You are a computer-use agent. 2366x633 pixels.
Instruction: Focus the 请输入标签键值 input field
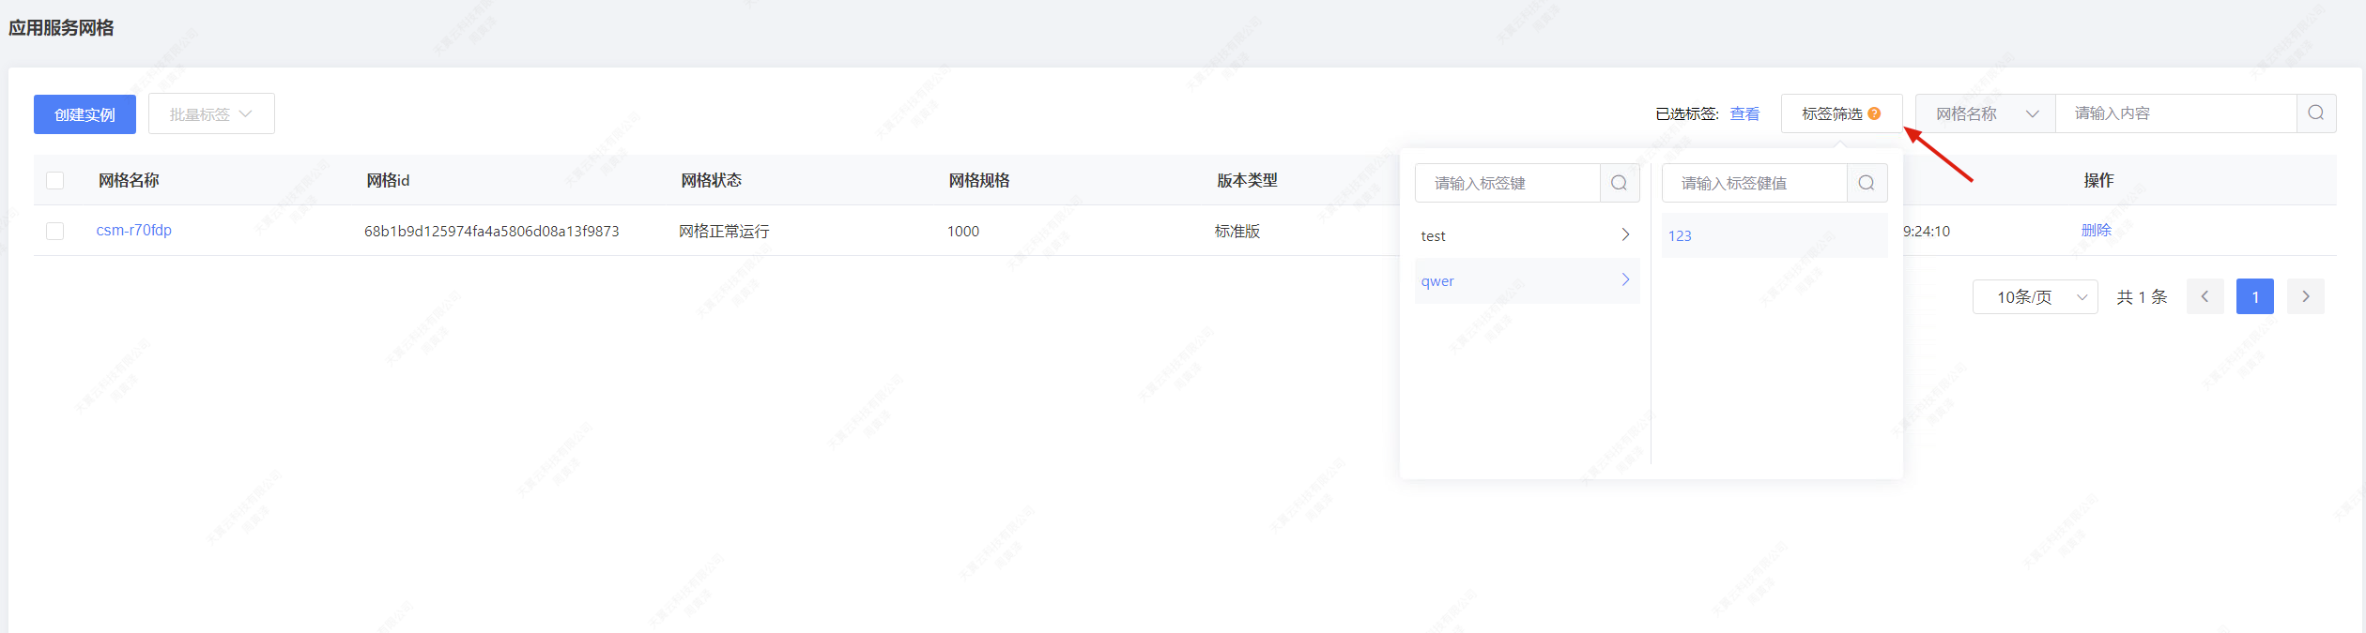point(1754,183)
